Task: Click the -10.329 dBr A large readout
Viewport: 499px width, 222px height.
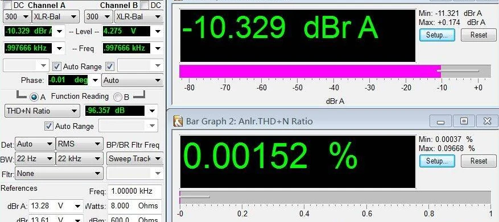Action: pyautogui.click(x=298, y=36)
